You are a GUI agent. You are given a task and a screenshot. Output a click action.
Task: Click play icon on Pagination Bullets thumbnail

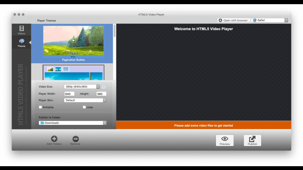73,41
